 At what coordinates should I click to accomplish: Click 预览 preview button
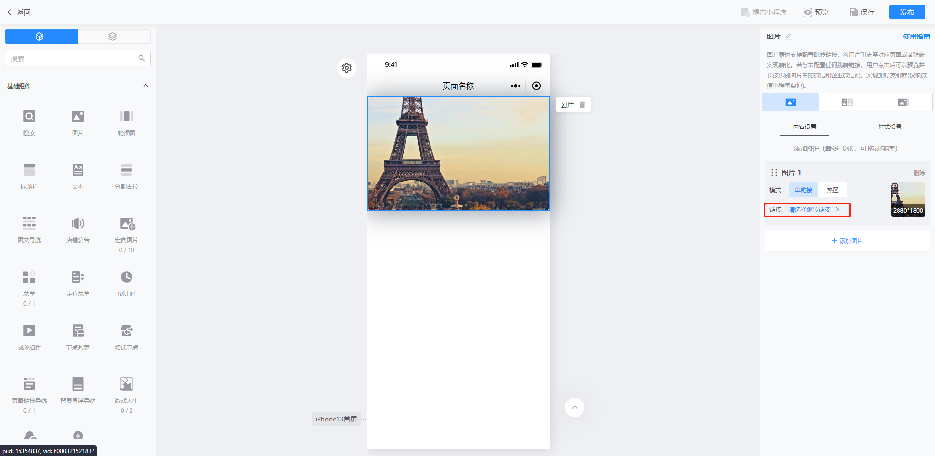[816, 12]
